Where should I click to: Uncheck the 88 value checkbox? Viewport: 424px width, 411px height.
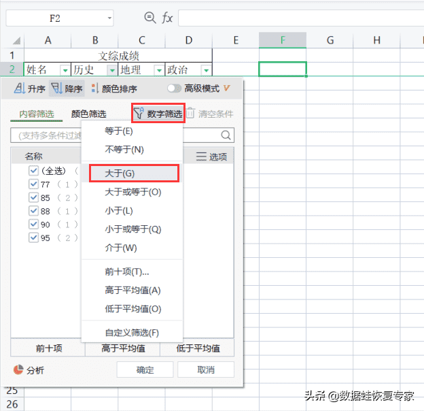(33, 211)
